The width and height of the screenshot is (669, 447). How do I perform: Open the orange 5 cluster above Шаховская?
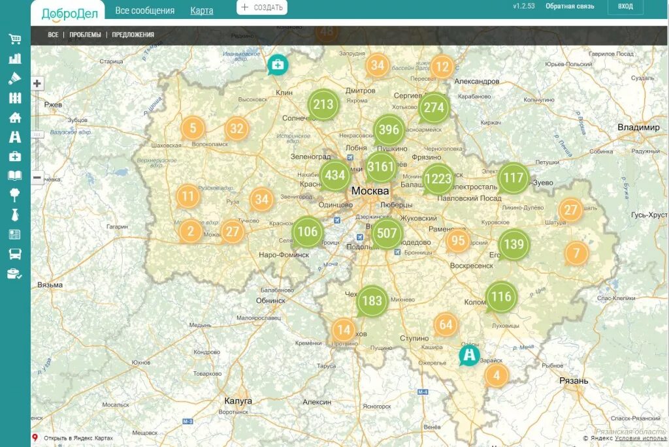pyautogui.click(x=193, y=128)
